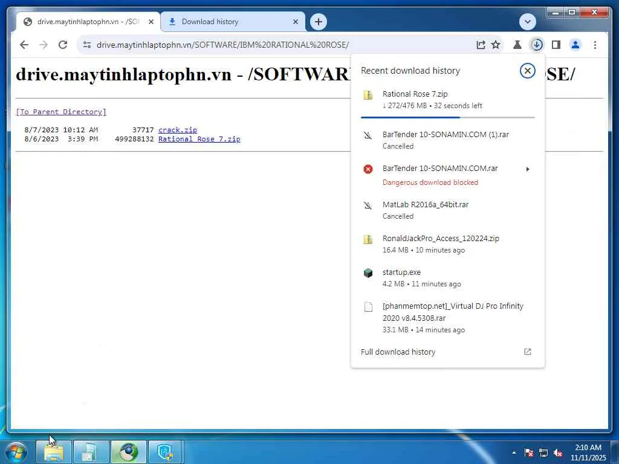Open the second pinned taskbar program

(x=91, y=452)
